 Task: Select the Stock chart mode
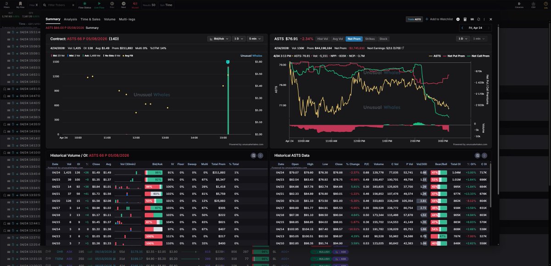(383, 39)
